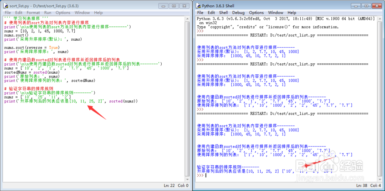Click the Python 3.6.3 version banner line

pos(286,18)
